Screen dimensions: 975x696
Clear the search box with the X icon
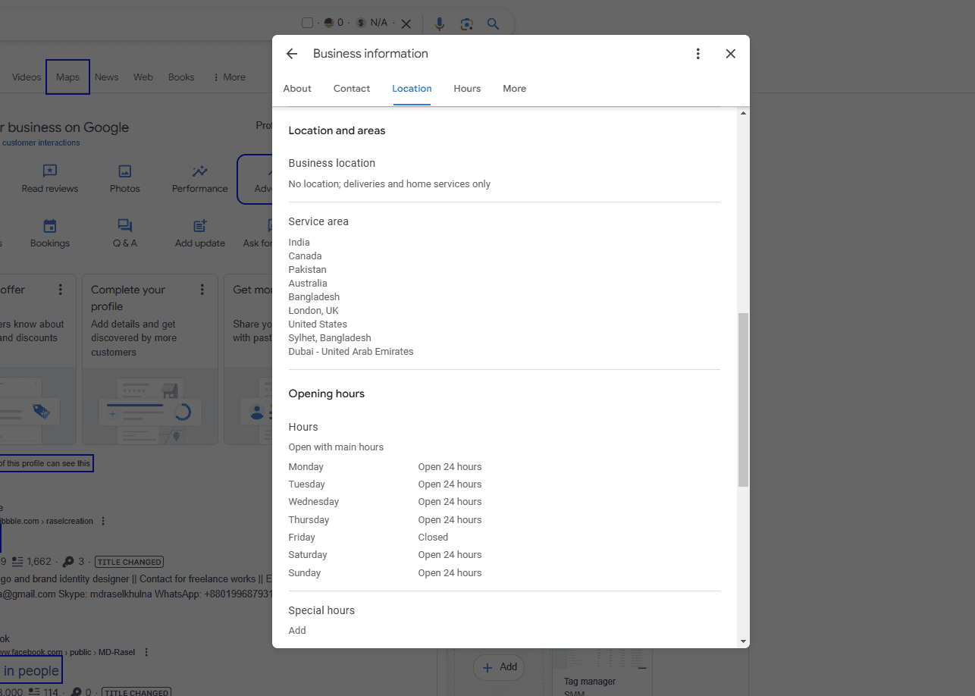406,24
